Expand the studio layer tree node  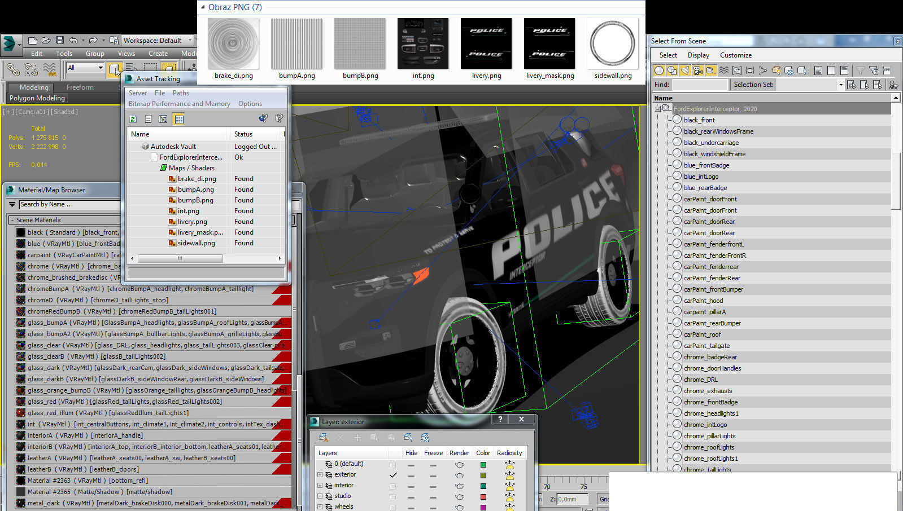click(x=320, y=496)
